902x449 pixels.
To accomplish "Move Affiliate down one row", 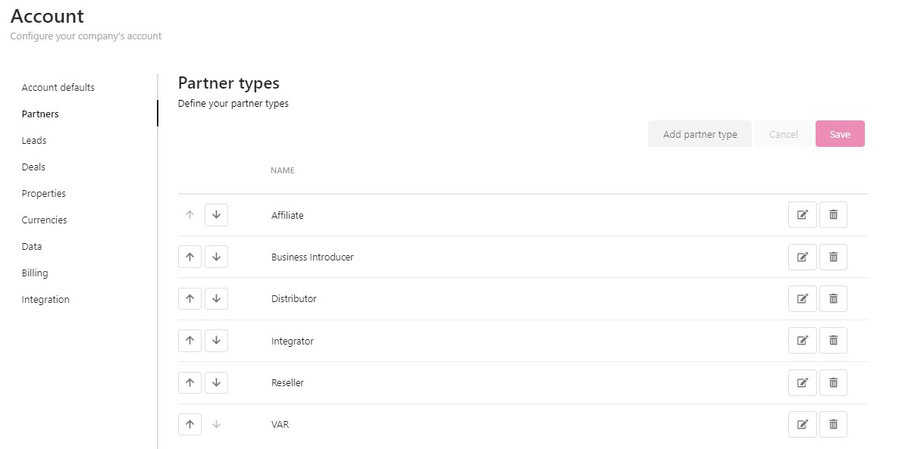I will pyautogui.click(x=216, y=215).
